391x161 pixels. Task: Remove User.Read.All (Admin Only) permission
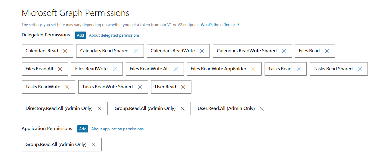coord(262,109)
